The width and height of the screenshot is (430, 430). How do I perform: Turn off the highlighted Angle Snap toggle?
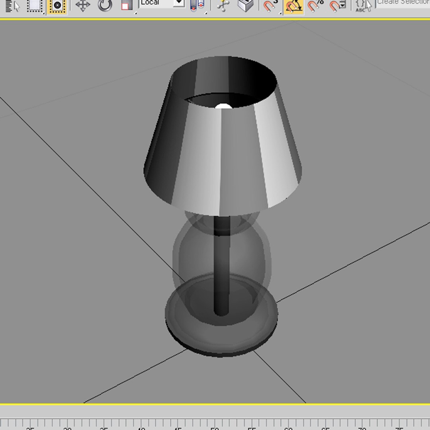(293, 7)
